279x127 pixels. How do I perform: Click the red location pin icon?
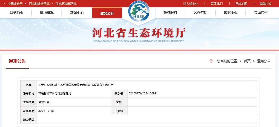tap(211, 61)
